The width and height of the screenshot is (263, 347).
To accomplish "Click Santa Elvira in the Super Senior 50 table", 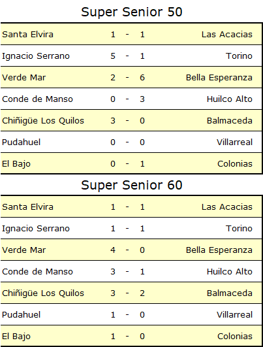I will point(27,35).
